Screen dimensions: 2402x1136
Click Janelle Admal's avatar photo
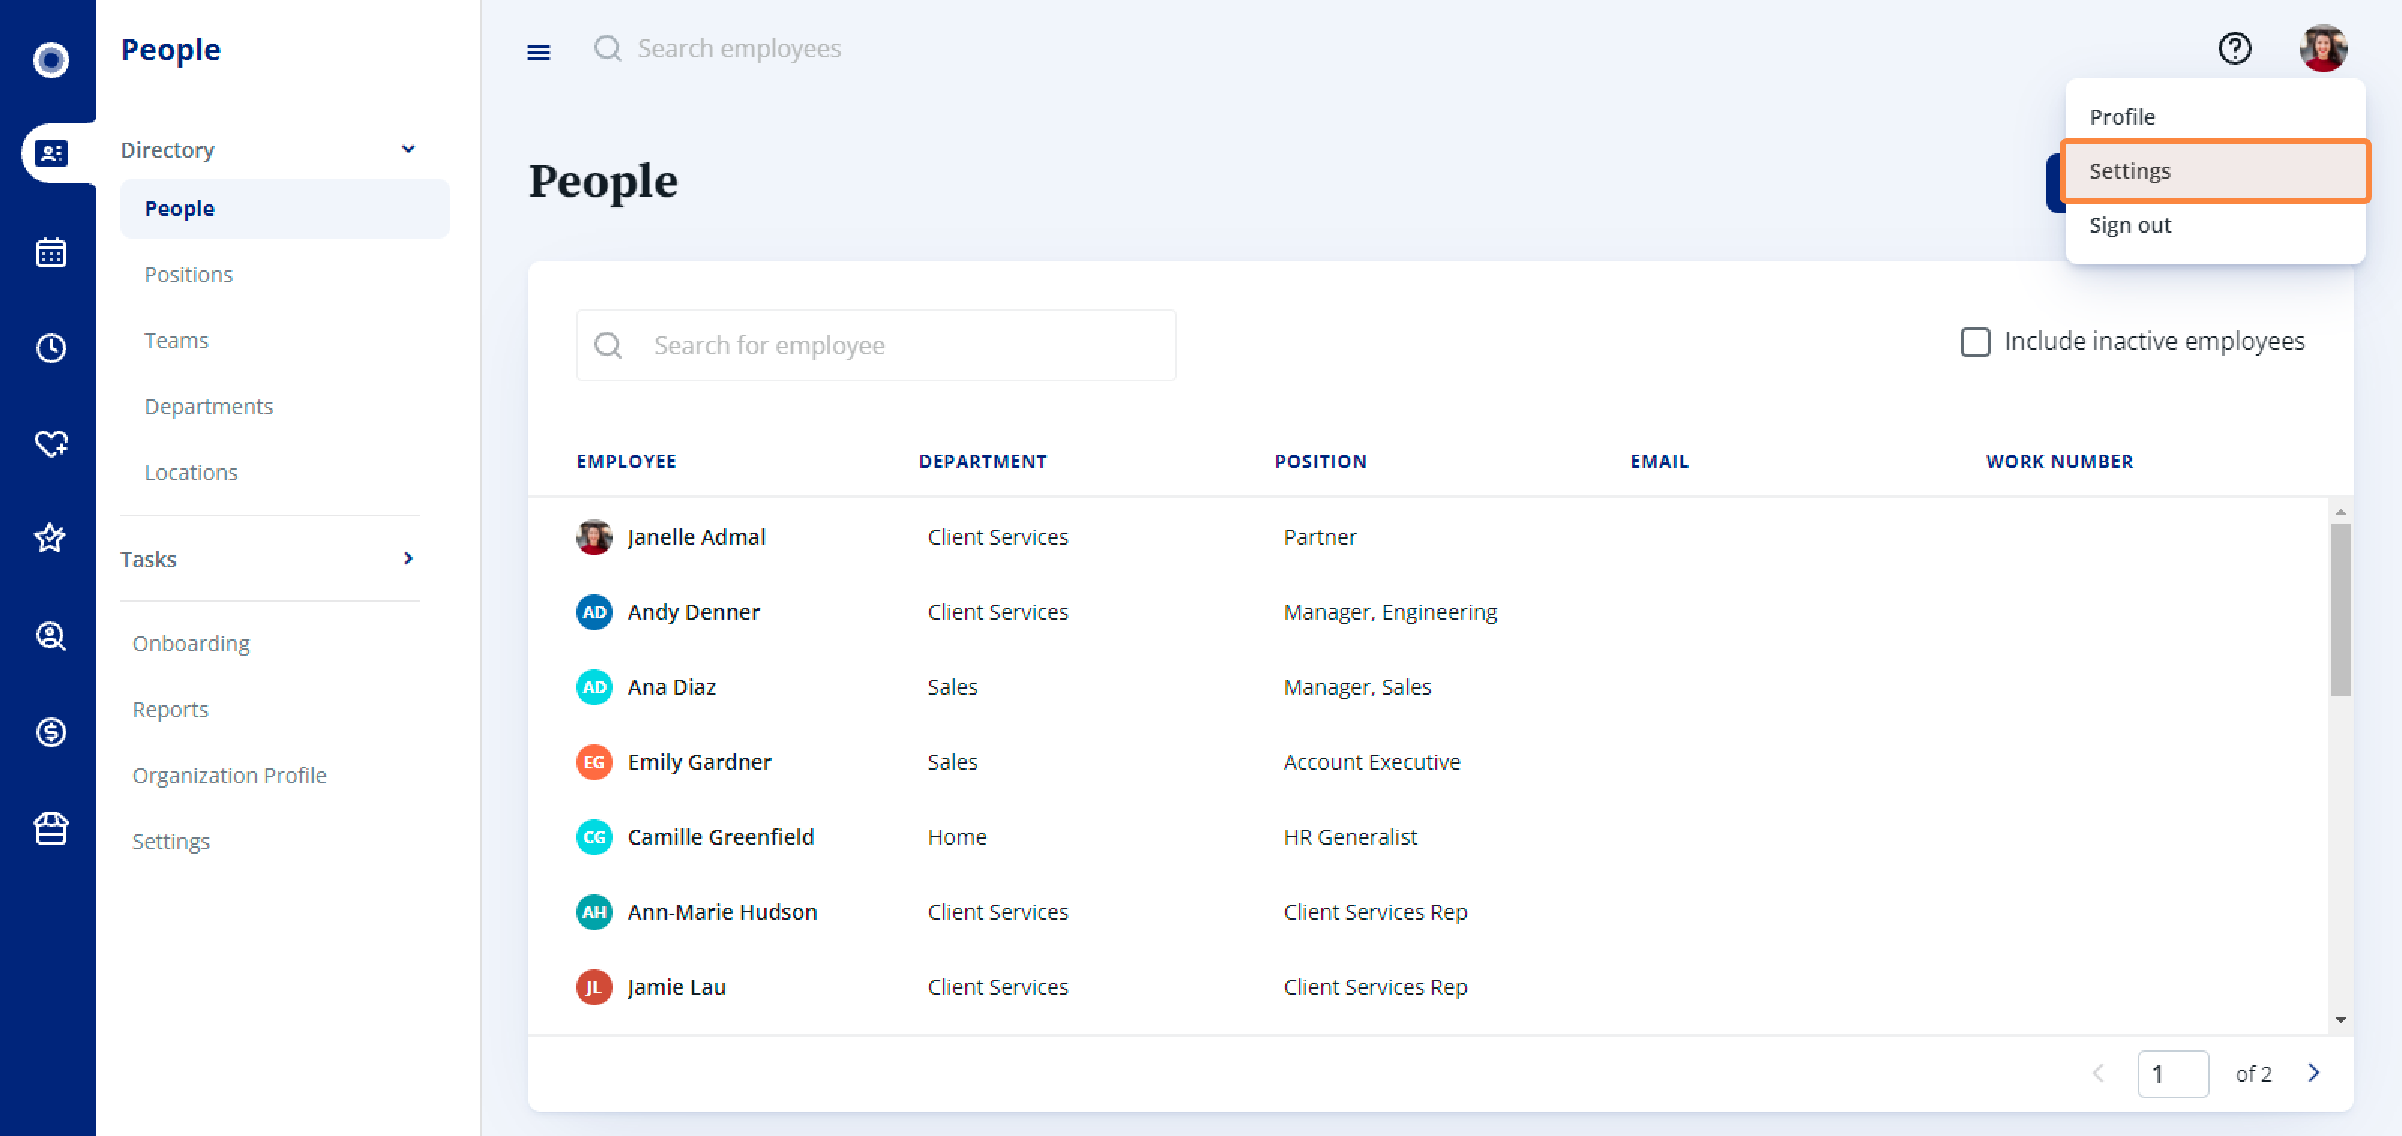[x=594, y=536]
